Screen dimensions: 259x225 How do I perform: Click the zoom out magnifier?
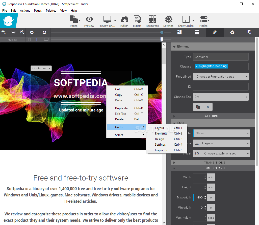click(x=4, y=32)
